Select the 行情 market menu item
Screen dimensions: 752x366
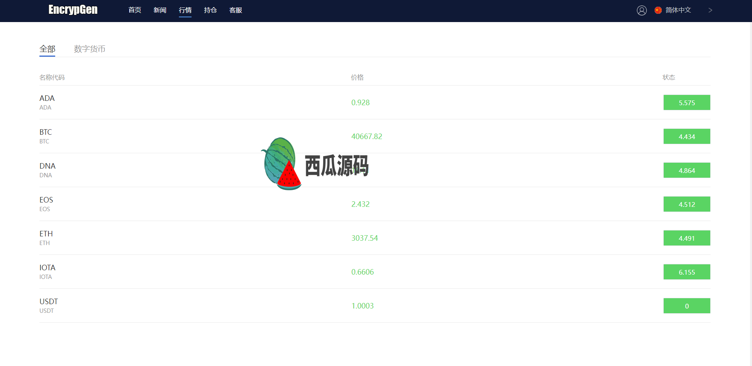coord(185,10)
